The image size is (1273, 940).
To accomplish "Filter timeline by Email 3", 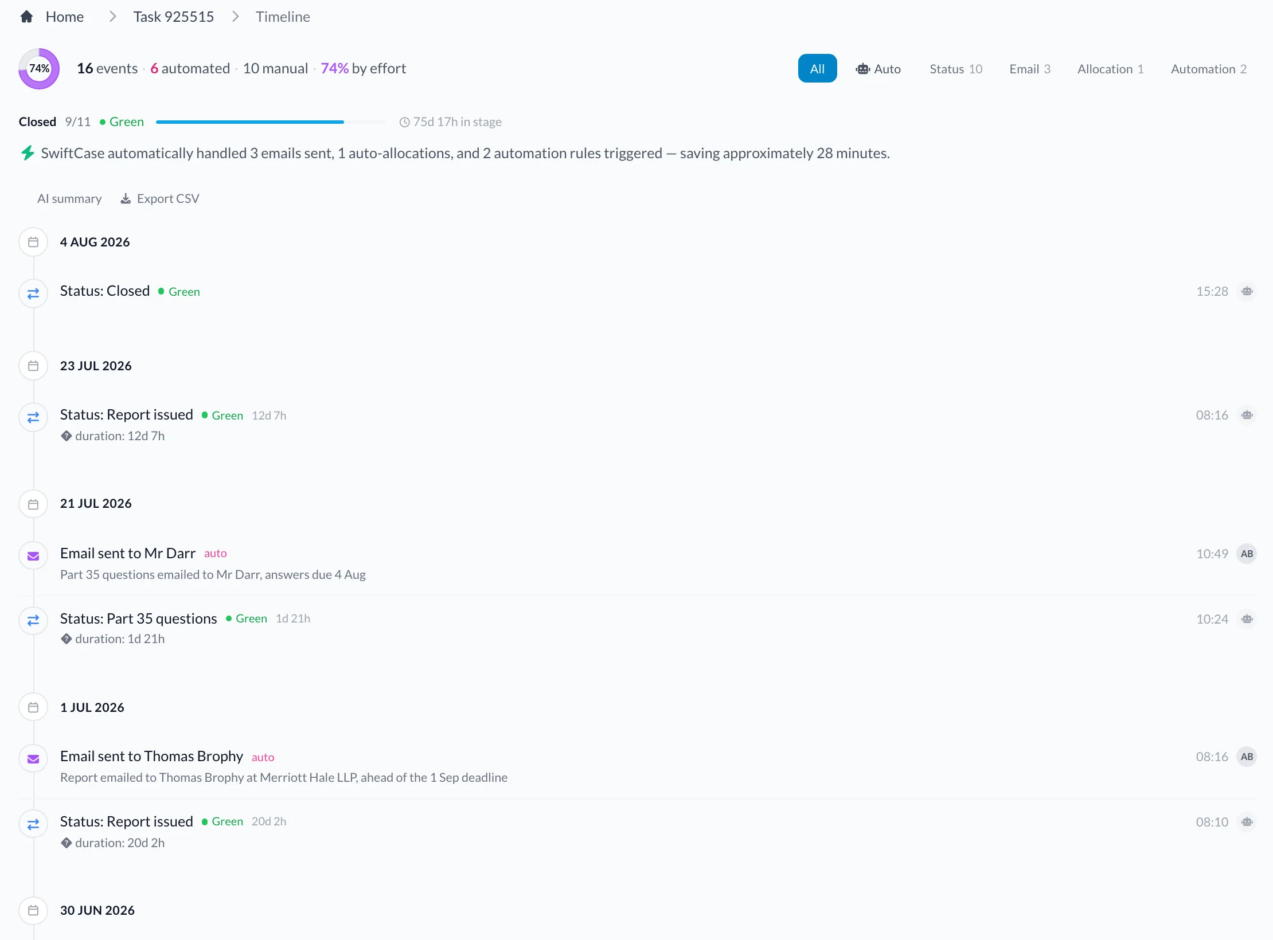I will (x=1030, y=69).
